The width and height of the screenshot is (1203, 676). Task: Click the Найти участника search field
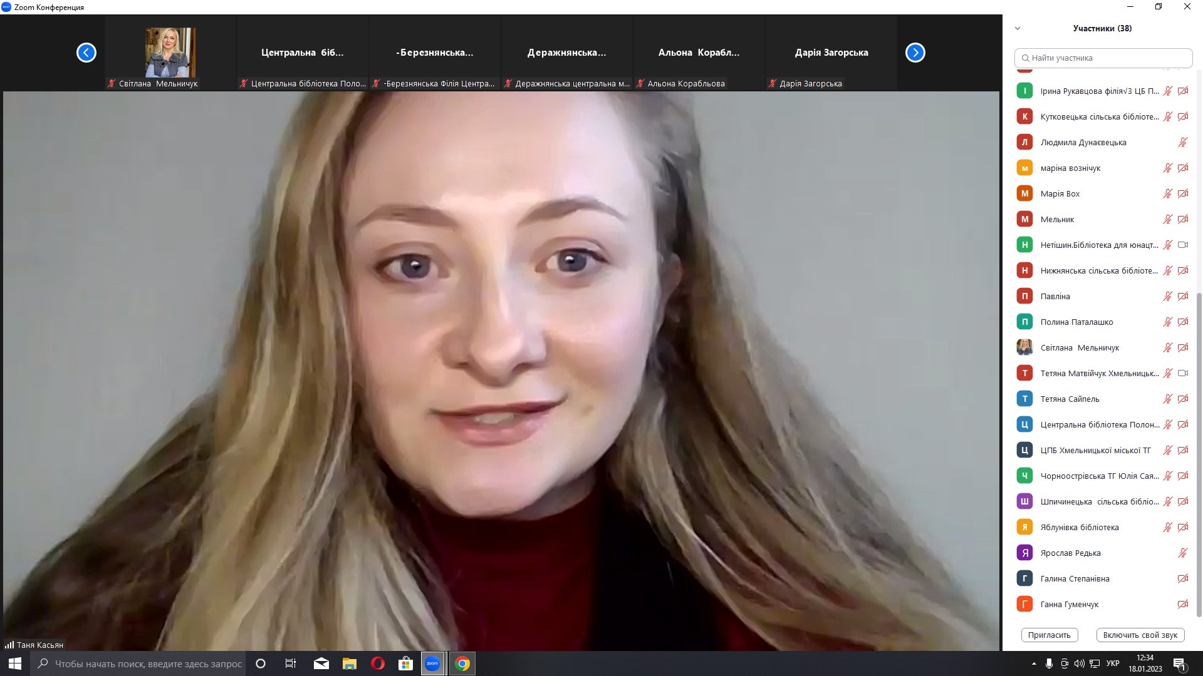point(1103,58)
